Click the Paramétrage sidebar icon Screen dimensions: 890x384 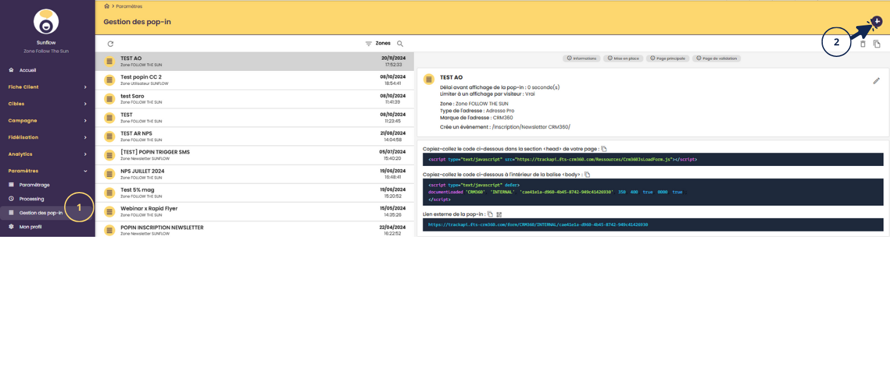point(11,185)
